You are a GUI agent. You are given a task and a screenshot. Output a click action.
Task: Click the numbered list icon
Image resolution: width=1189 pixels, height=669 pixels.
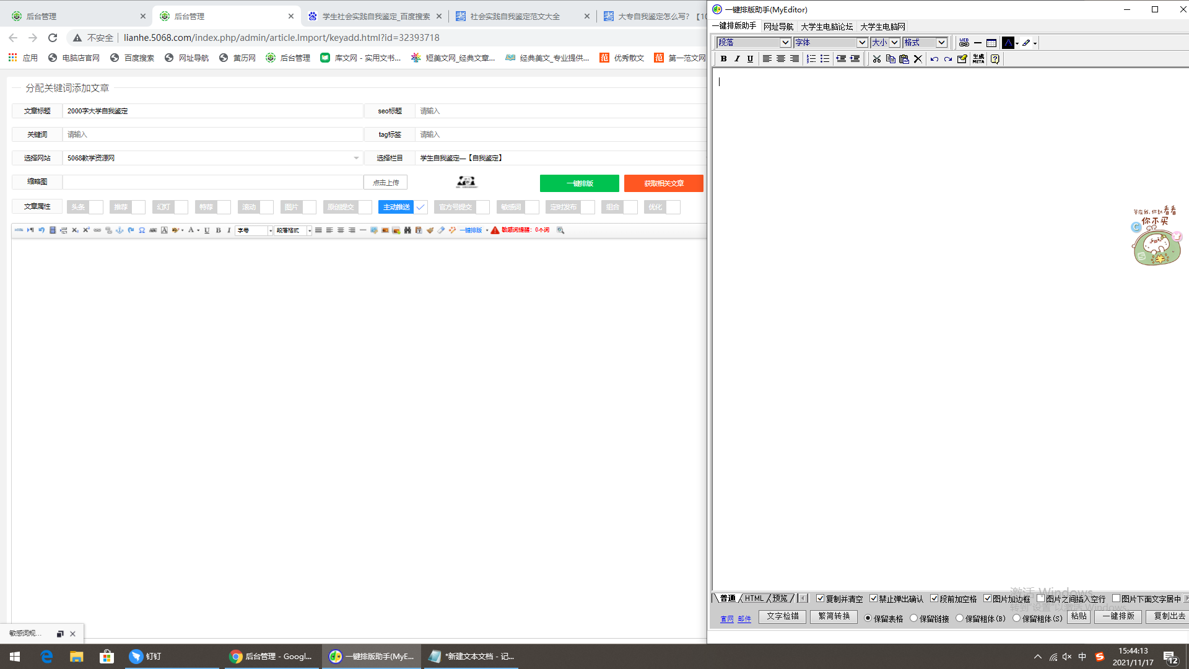click(811, 59)
